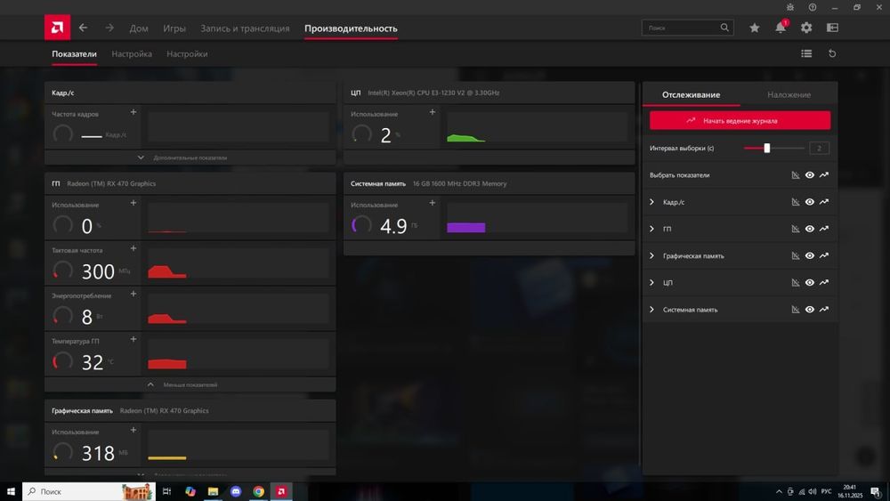
Task: Toggle eye visibility for ЦП row
Action: point(809,283)
